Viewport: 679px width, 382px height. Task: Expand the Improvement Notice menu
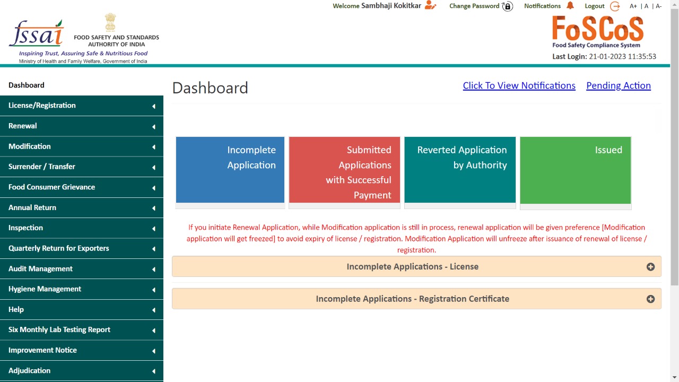[82, 350]
